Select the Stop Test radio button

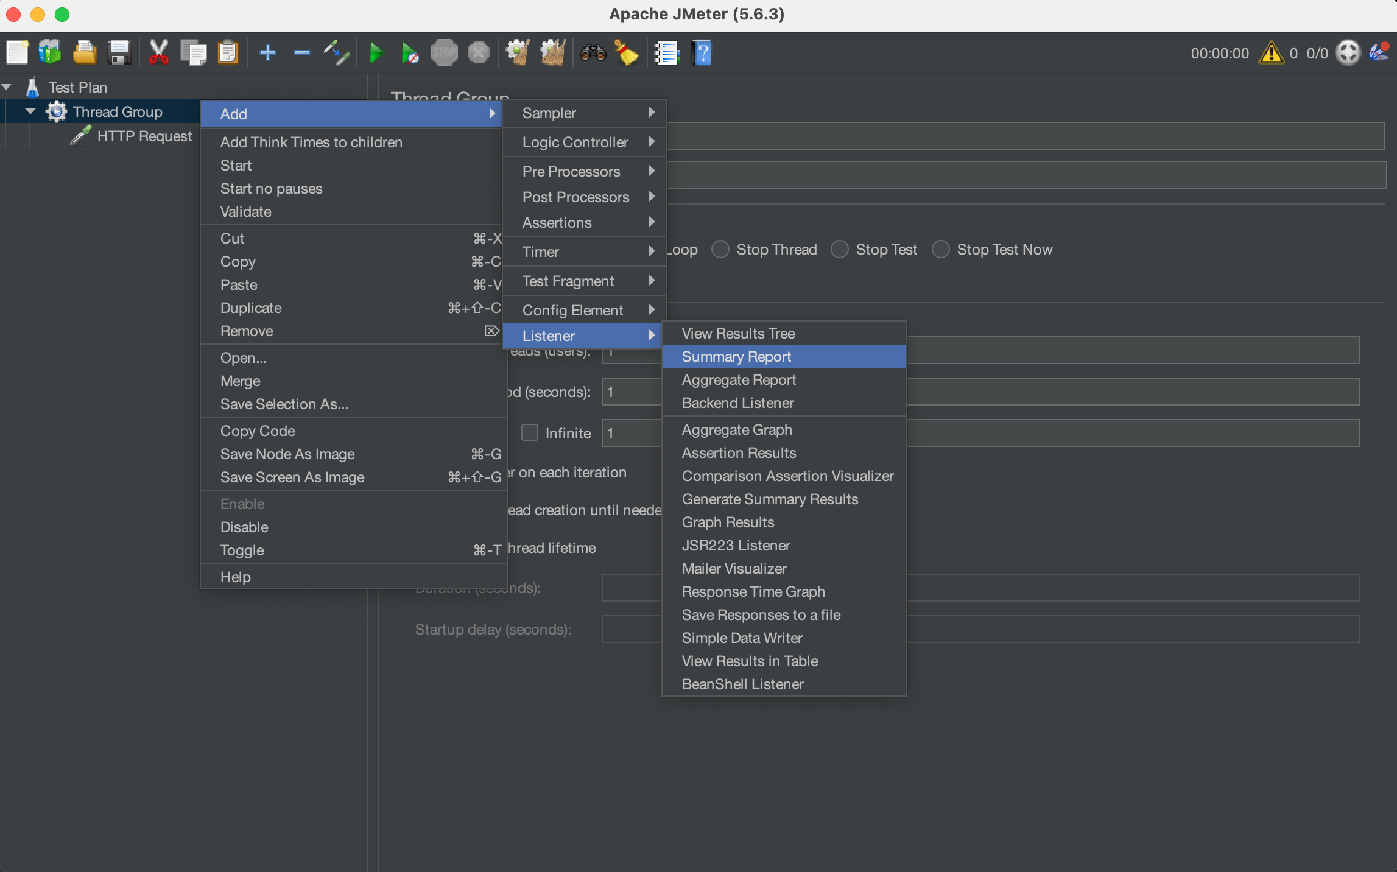pos(840,249)
